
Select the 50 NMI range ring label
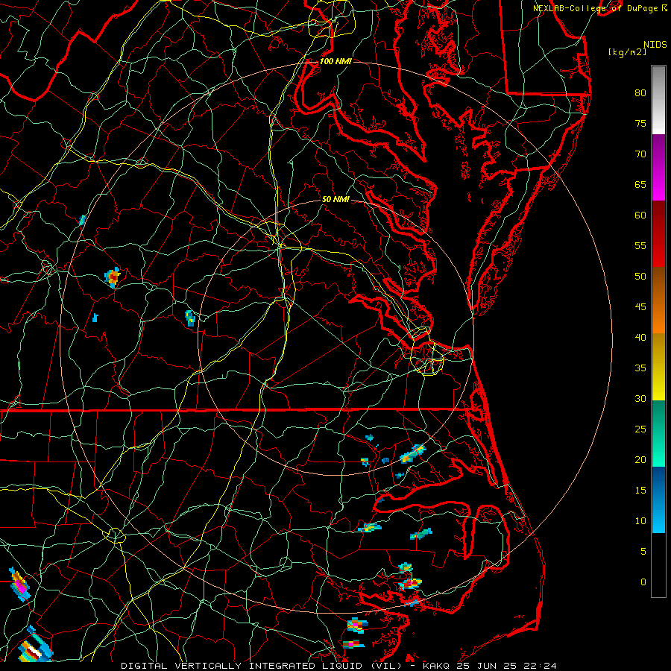click(336, 199)
